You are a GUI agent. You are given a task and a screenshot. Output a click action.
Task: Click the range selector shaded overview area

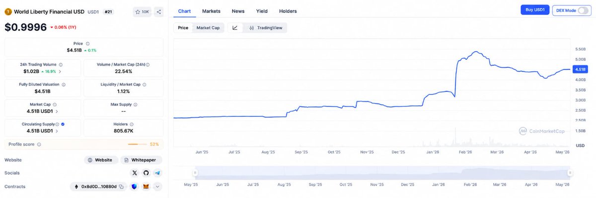(x=382, y=172)
